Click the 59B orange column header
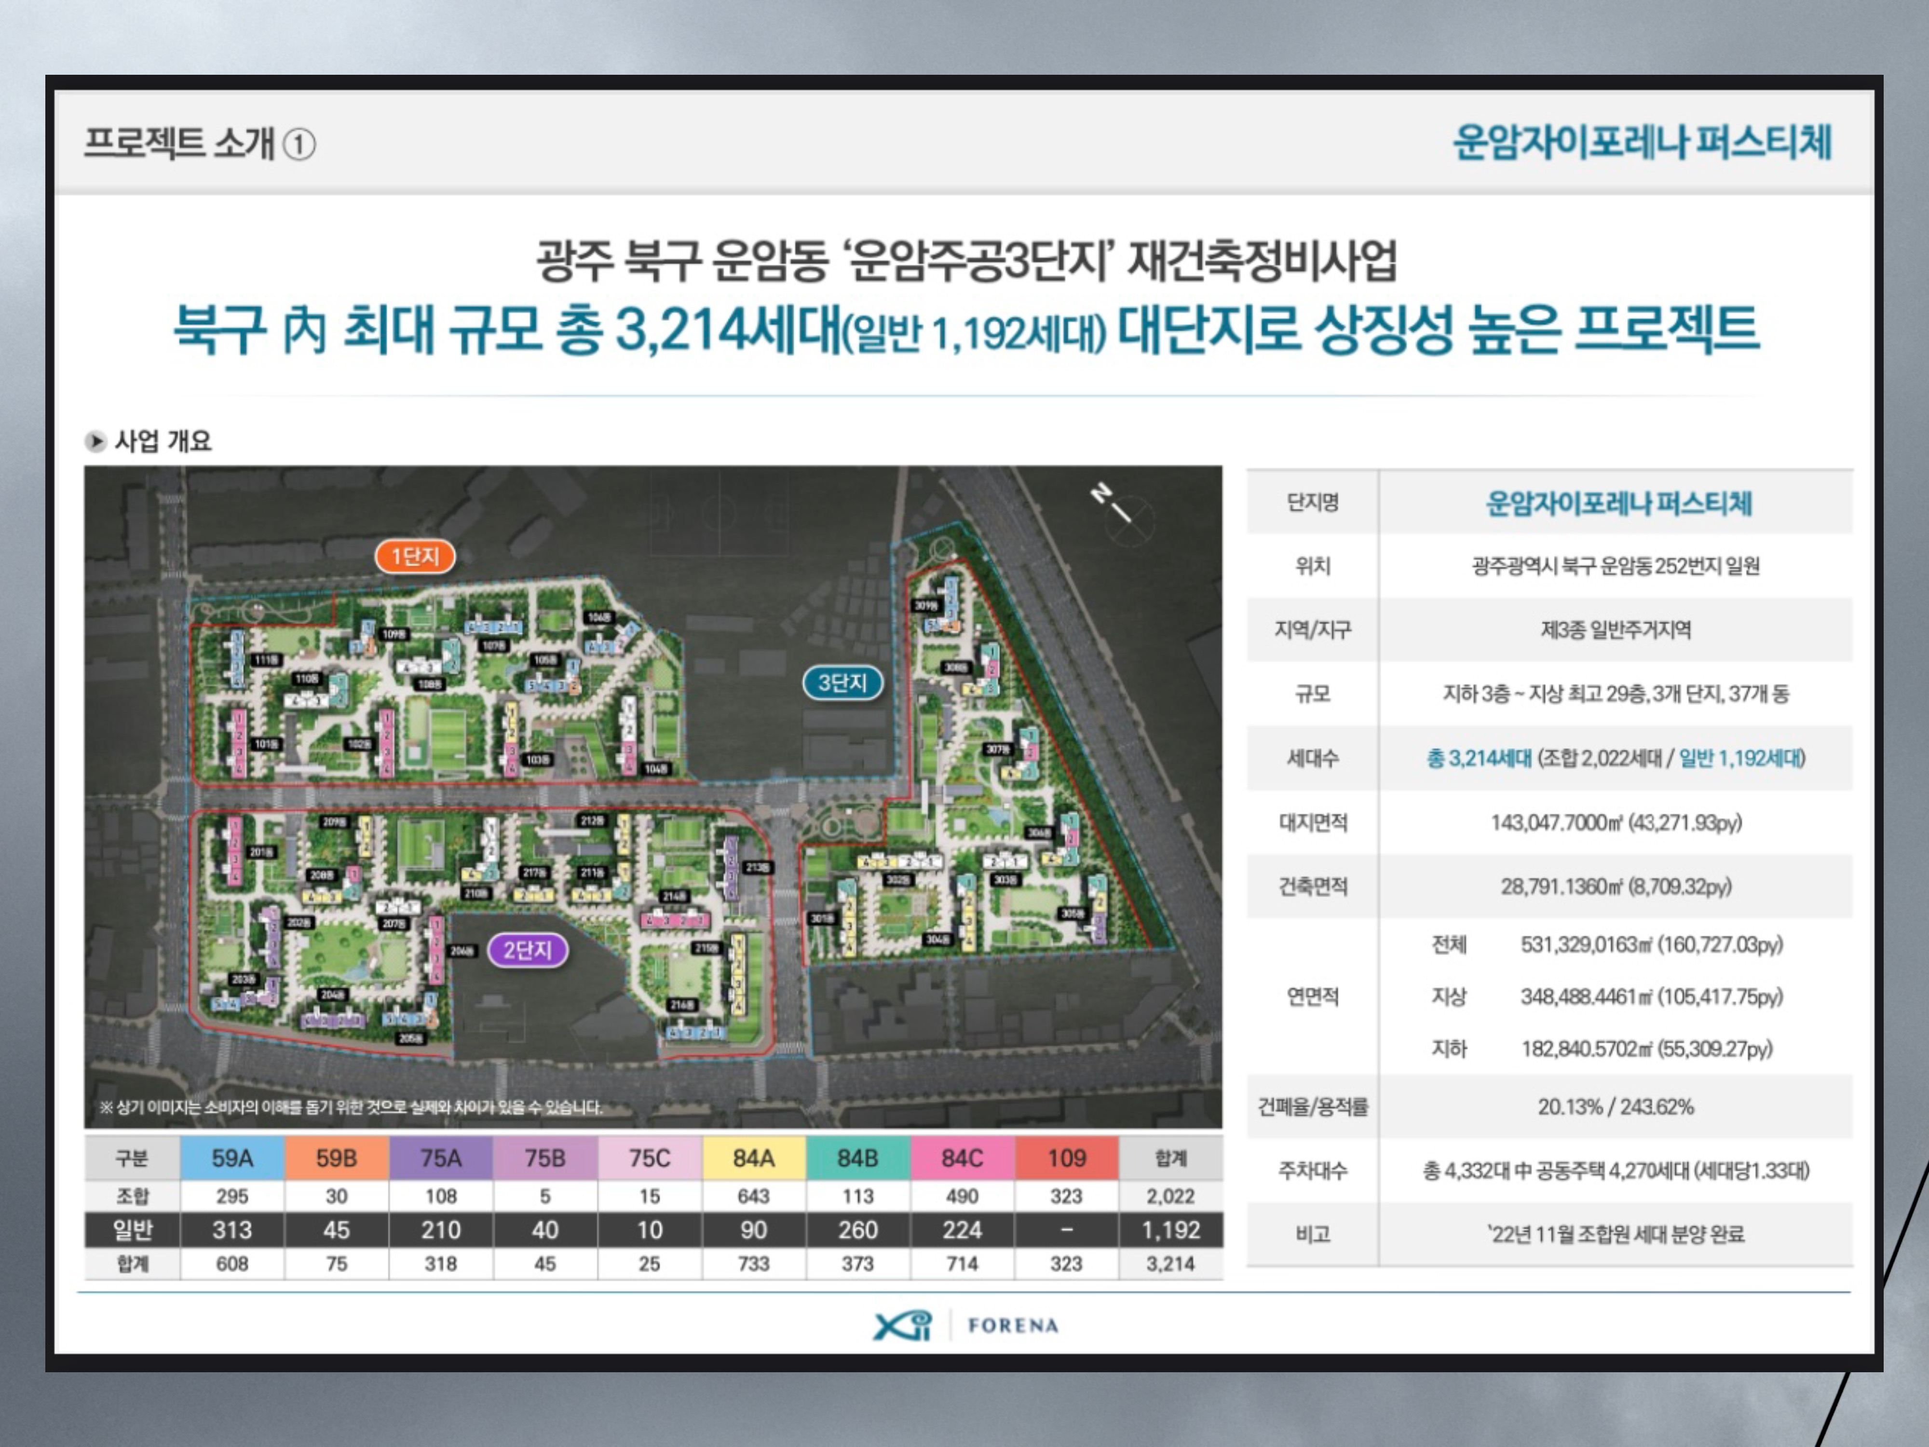This screenshot has width=1929, height=1447. pyautogui.click(x=337, y=1158)
